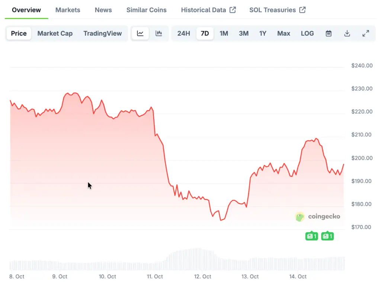This screenshot has width=381, height=282.
Task: Click the second green news marker
Action: [x=327, y=236]
